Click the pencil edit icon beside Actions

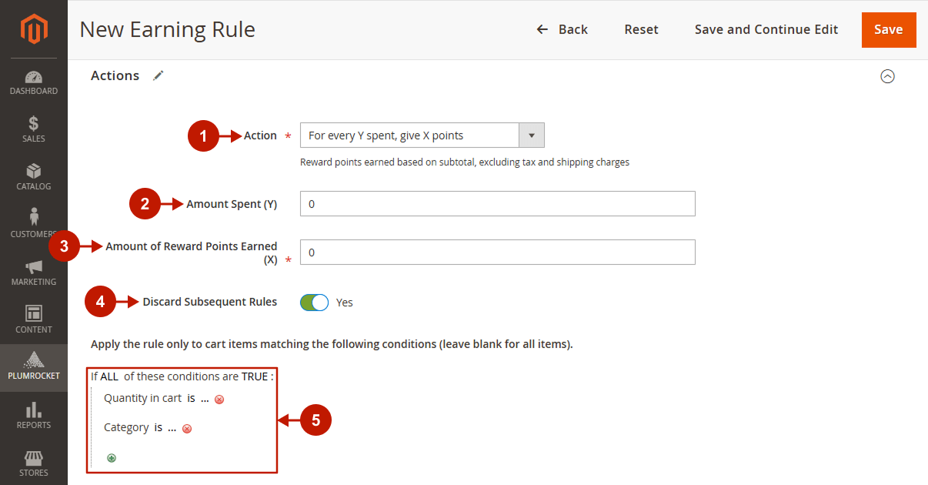[159, 75]
